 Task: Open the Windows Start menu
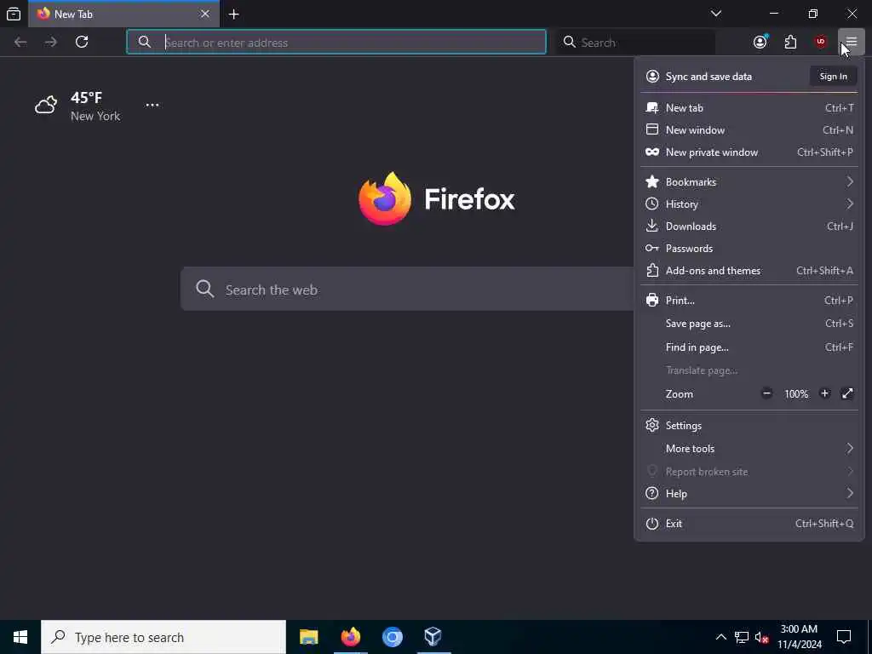coord(20,637)
